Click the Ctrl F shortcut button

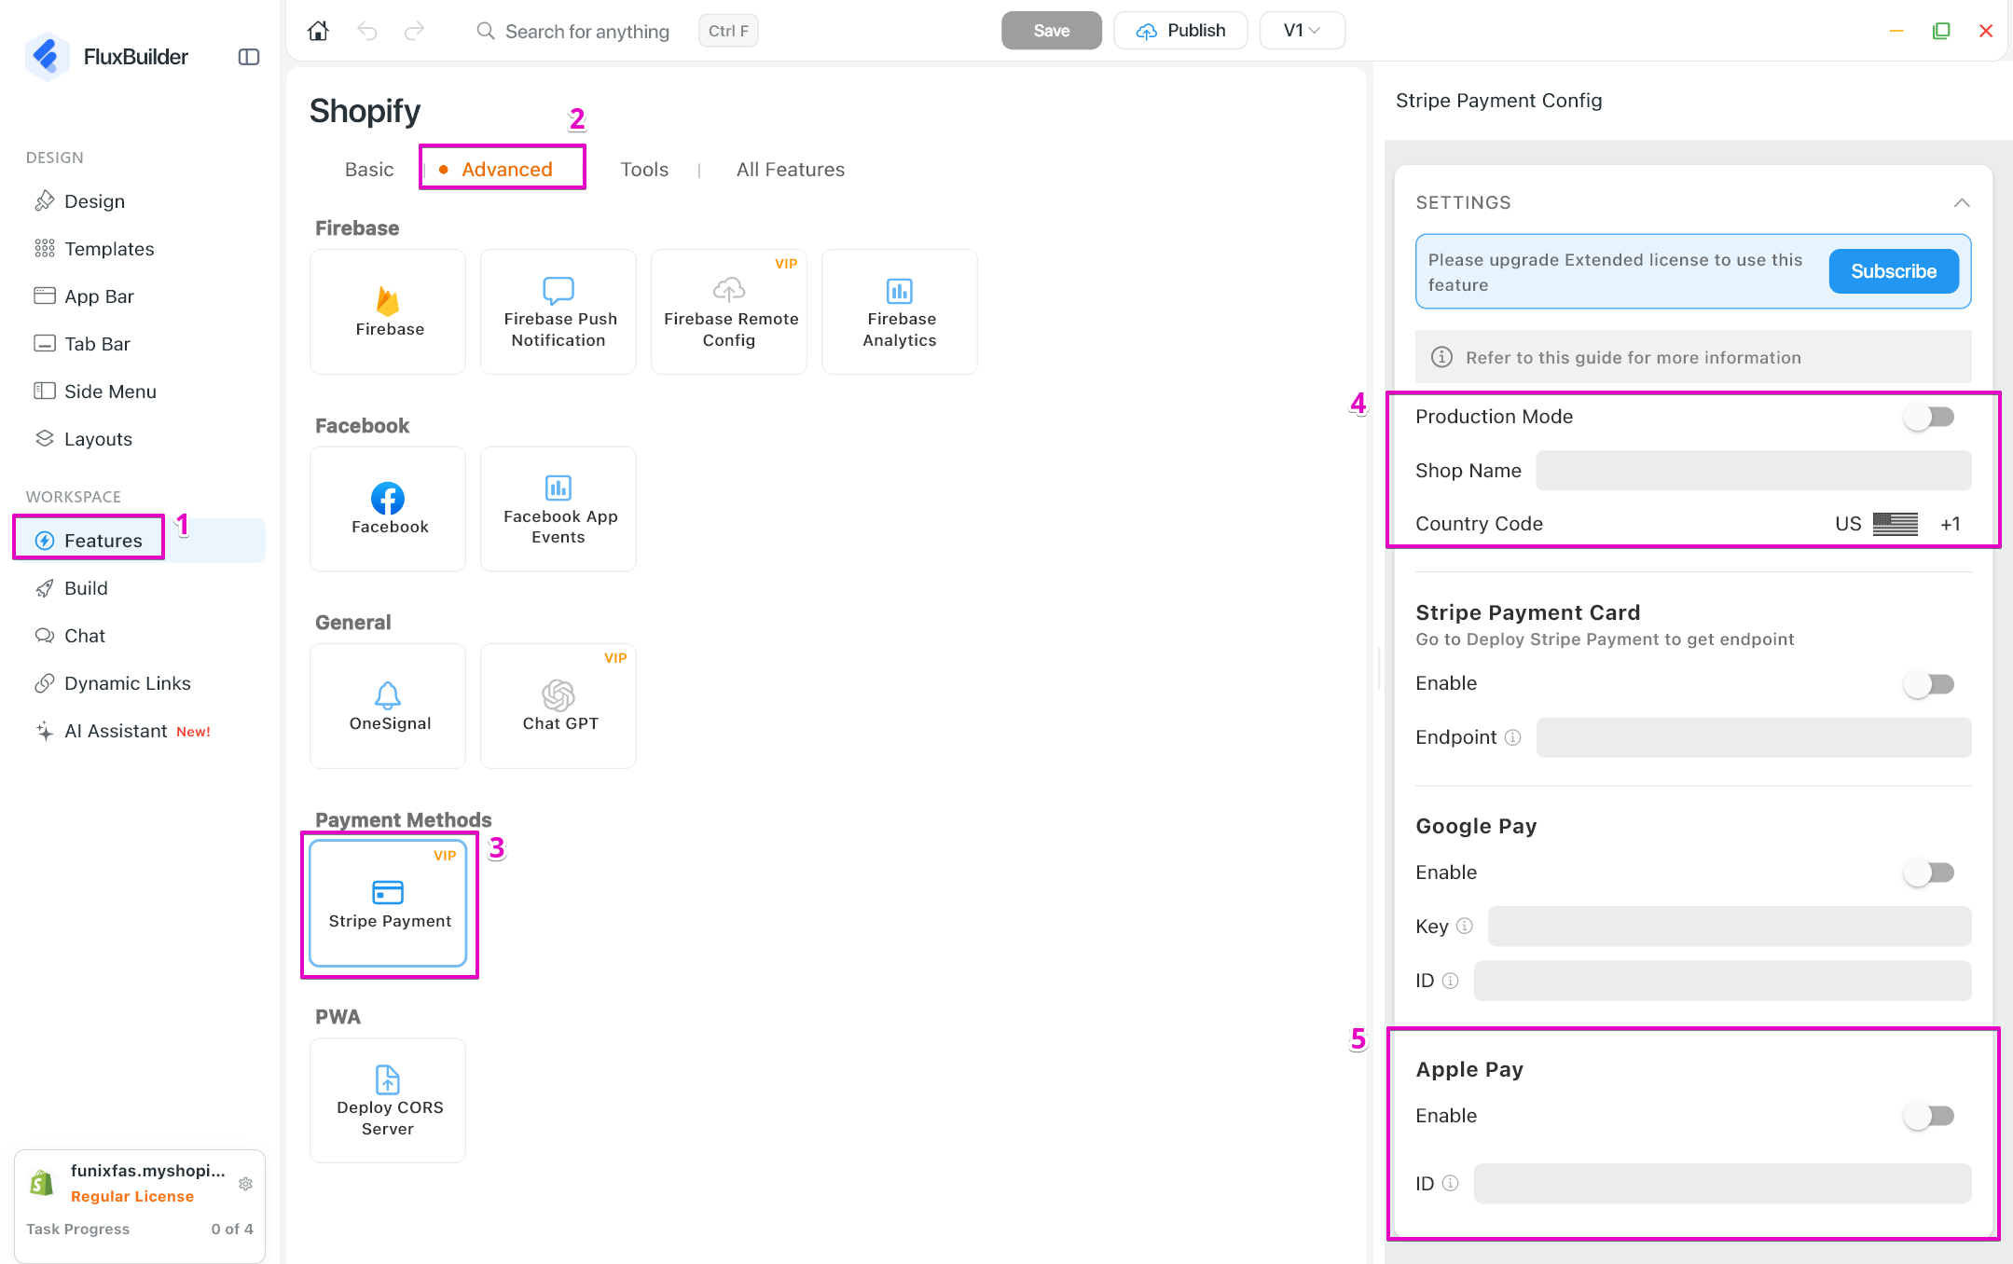[x=728, y=31]
